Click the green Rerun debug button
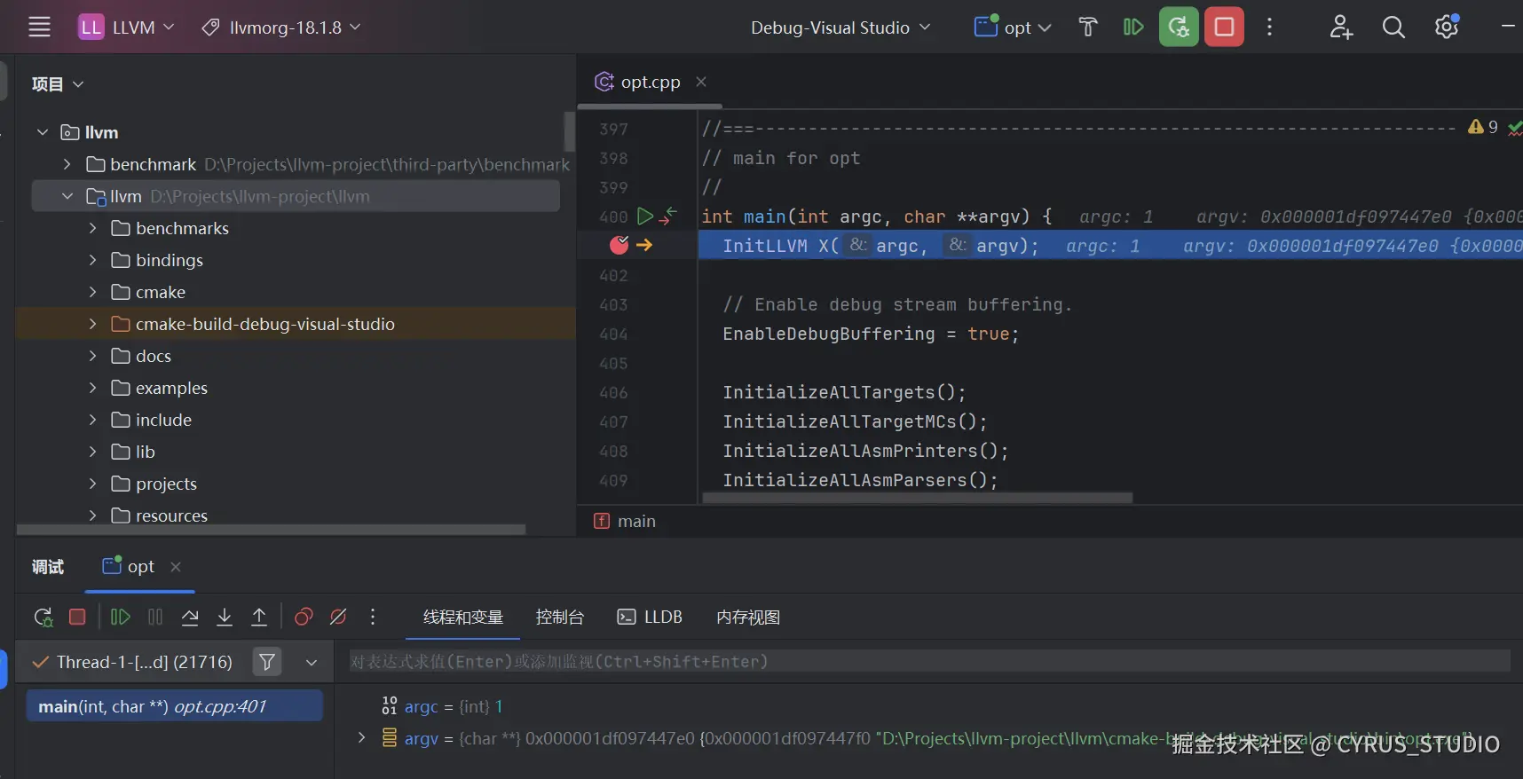The height and width of the screenshot is (779, 1523). point(1179,27)
